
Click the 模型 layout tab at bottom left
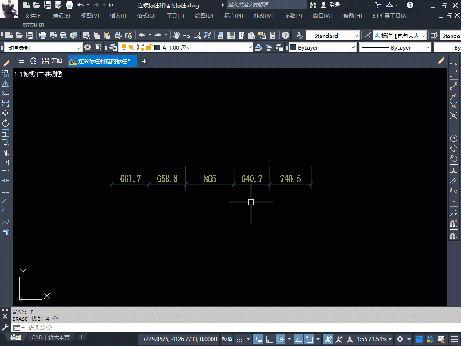pyautogui.click(x=16, y=337)
